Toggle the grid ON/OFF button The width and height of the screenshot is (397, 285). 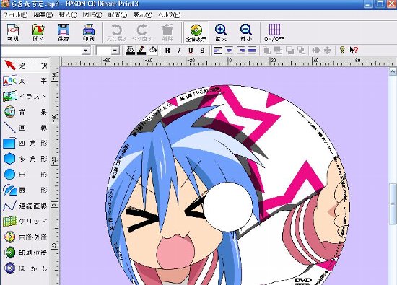click(x=274, y=32)
